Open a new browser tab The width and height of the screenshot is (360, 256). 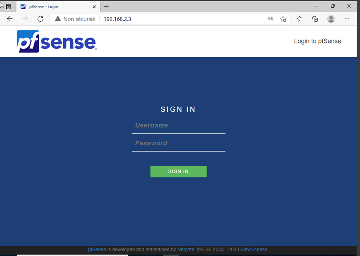tap(106, 6)
